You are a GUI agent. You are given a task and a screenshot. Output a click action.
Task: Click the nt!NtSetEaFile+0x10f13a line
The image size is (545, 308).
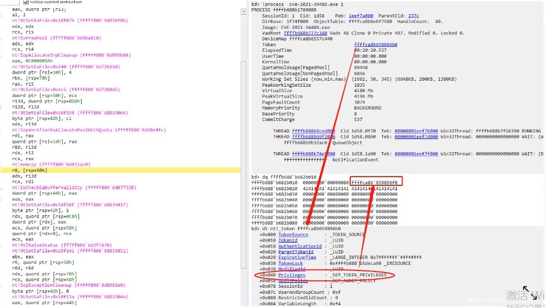[70, 297]
